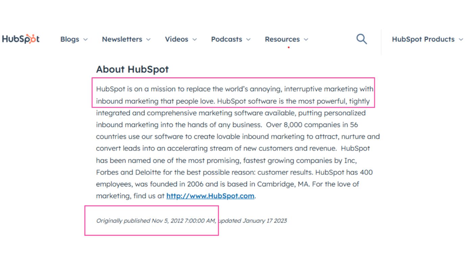
Task: Click the red dot below Resources
Action: pyautogui.click(x=289, y=47)
